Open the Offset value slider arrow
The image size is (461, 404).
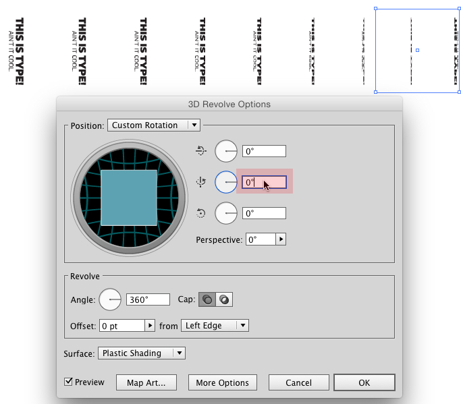[x=150, y=326]
